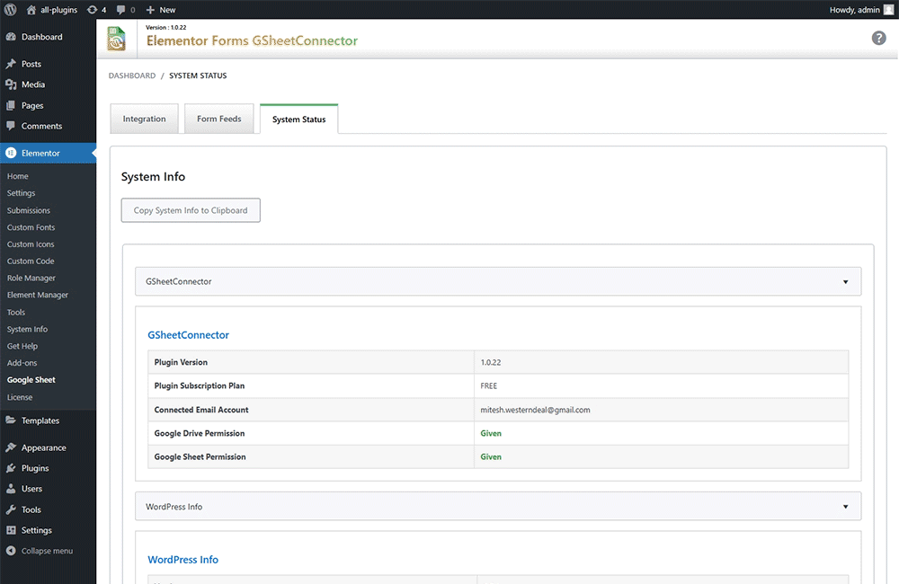
Task: Click New in the admin bar
Action: (x=161, y=10)
